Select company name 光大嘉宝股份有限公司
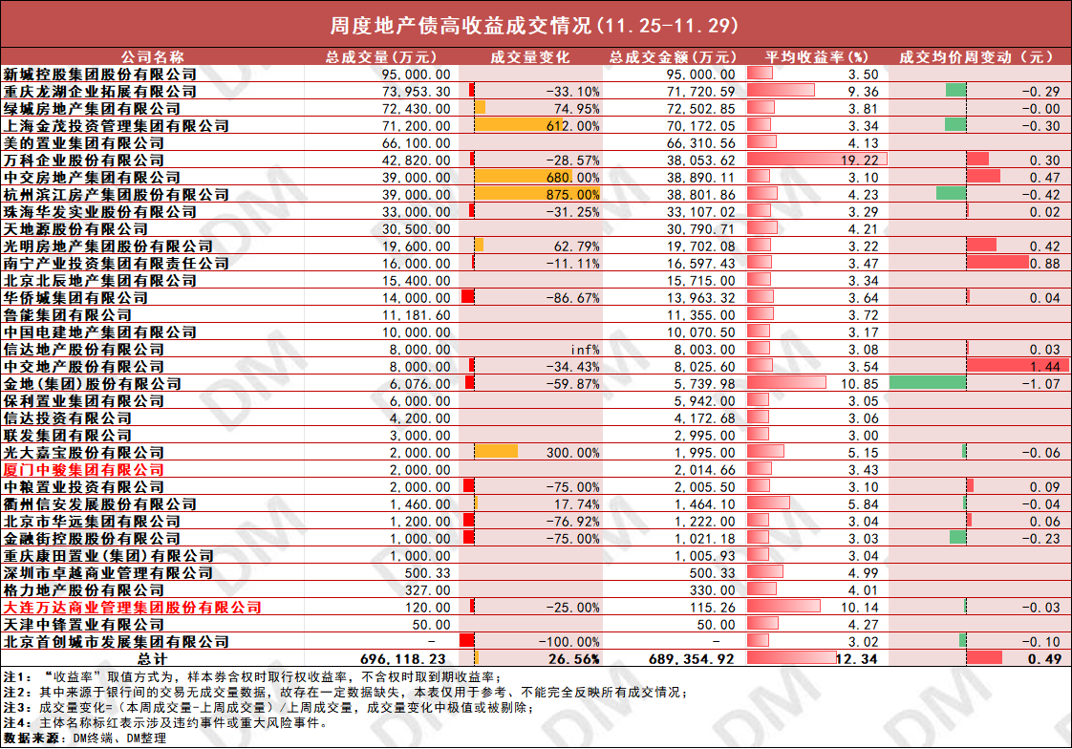This screenshot has height=749, width=1072. point(83,453)
